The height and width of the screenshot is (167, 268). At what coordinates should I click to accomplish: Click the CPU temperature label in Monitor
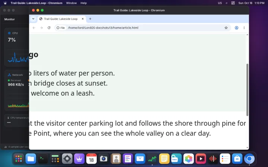click(x=20, y=118)
